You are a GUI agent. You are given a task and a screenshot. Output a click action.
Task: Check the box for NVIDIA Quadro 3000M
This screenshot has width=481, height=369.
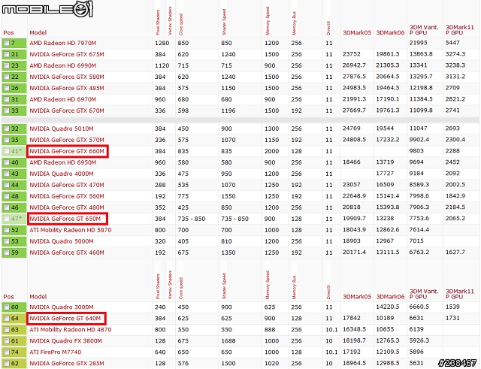[7, 307]
